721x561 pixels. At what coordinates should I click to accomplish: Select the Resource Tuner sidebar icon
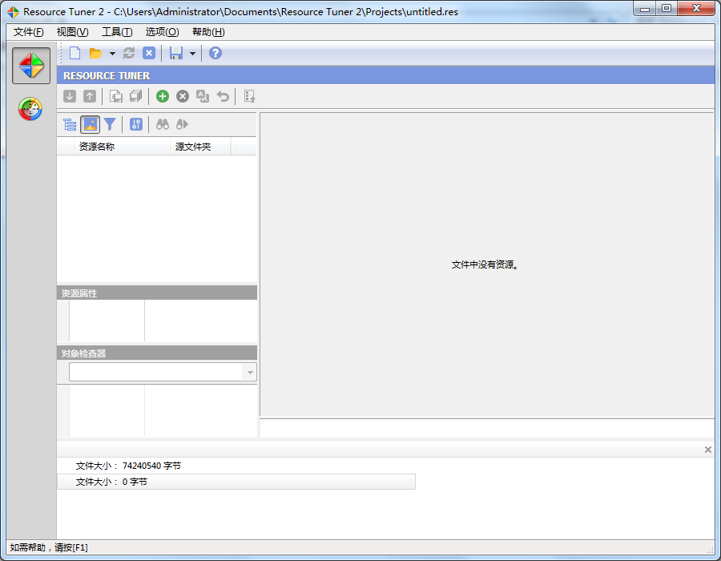coord(31,66)
